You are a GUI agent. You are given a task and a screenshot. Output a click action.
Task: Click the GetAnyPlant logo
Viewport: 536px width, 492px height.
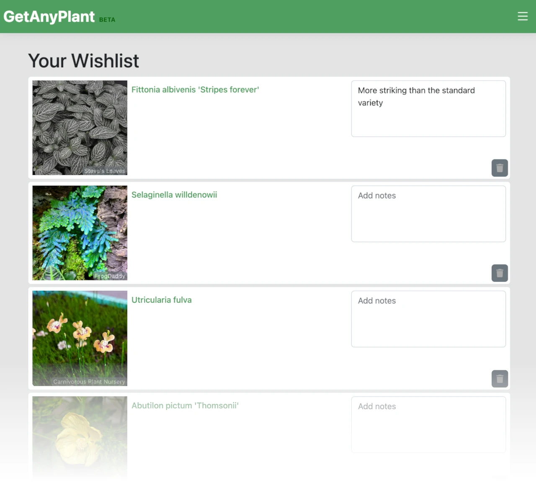pyautogui.click(x=49, y=17)
